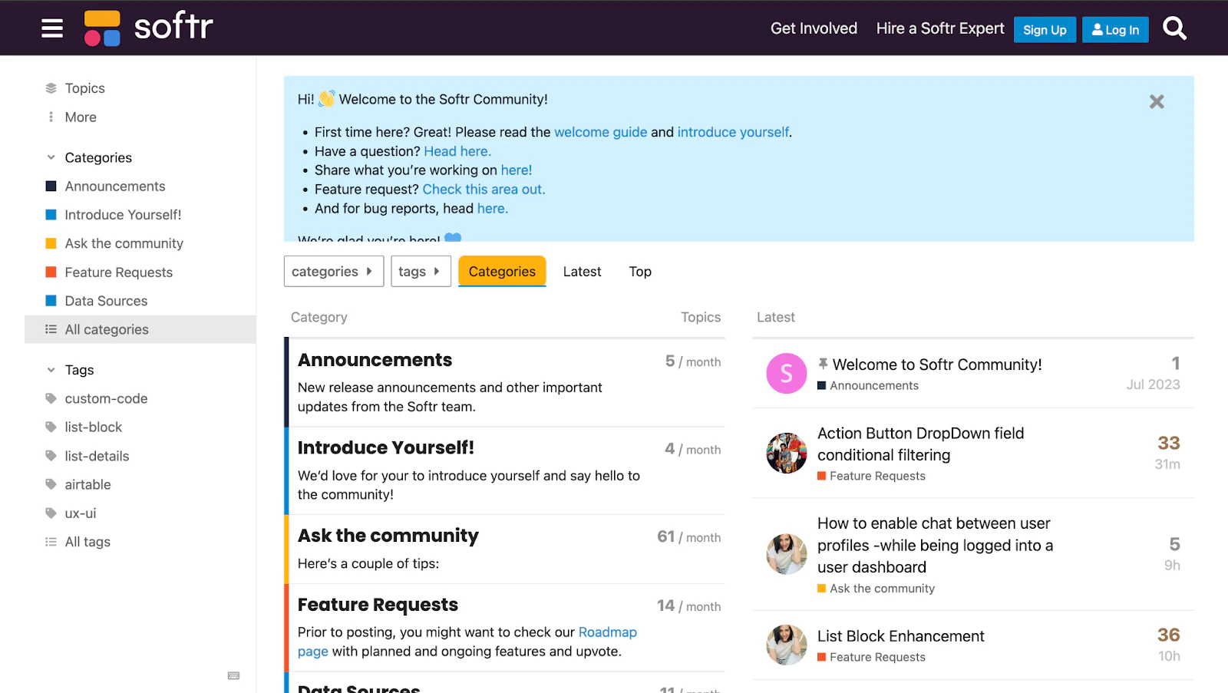This screenshot has height=693, width=1228.
Task: Open Welcome to Softr Community! topic
Action: 937,365
